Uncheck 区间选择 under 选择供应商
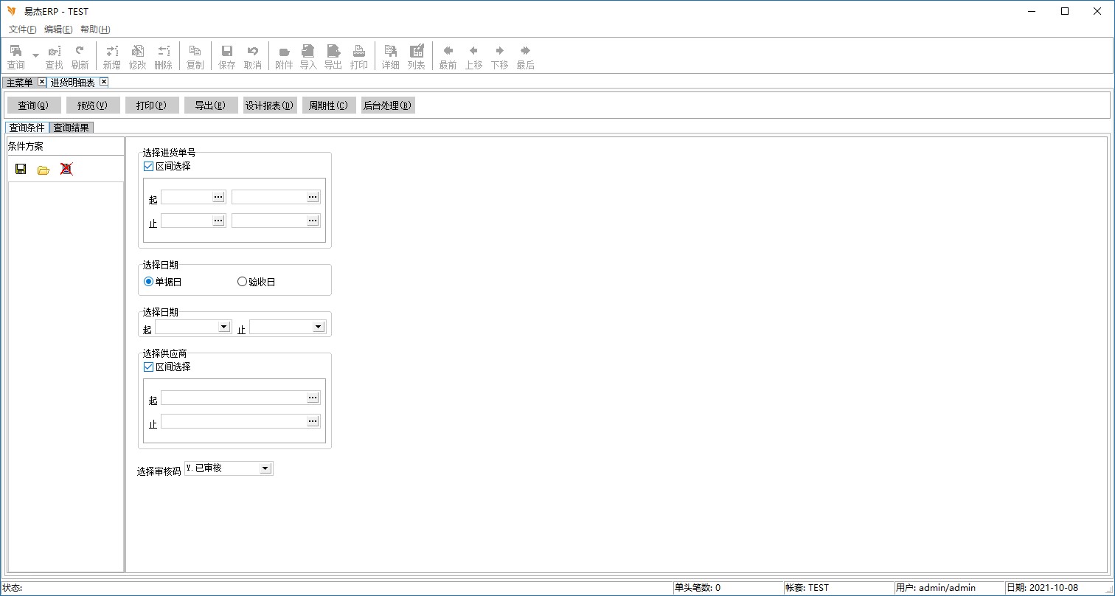1115x596 pixels. tap(149, 367)
